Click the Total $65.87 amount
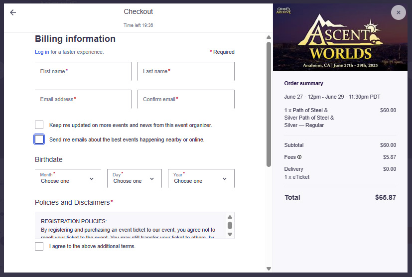412x277 pixels. pyautogui.click(x=386, y=197)
